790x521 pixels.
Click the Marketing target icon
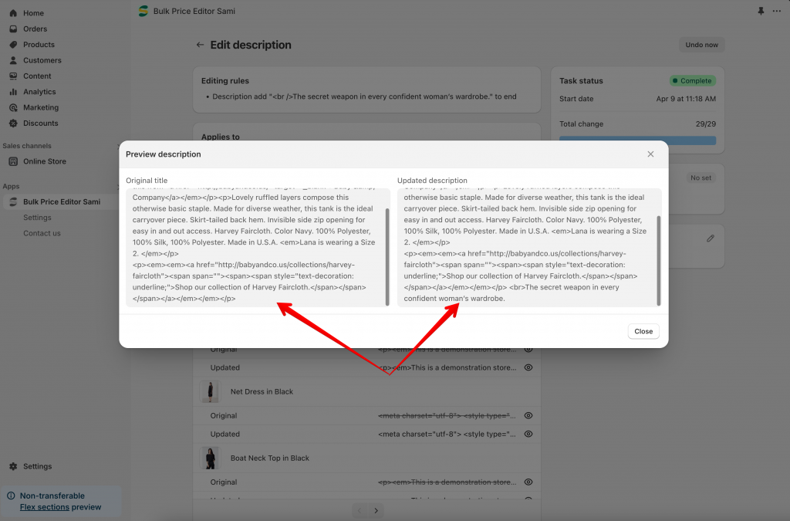pos(14,107)
